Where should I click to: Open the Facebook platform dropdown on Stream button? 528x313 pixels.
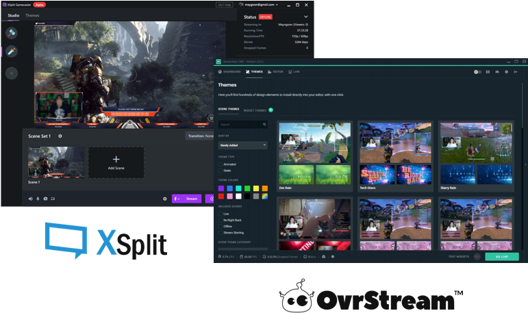[x=177, y=199]
